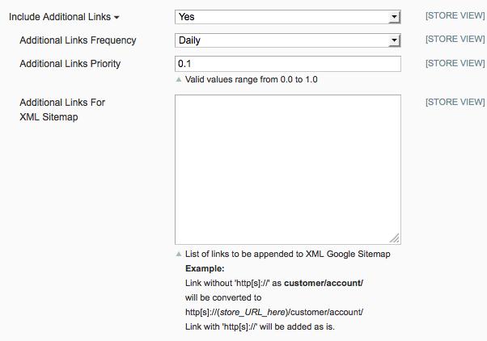Click the Include Additional Links label text
Screen dimensions: 487x341
(x=60, y=17)
